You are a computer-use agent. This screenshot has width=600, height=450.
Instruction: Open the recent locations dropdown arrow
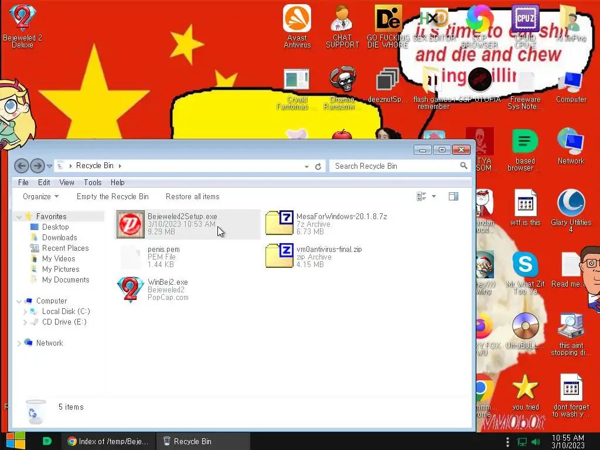49,166
